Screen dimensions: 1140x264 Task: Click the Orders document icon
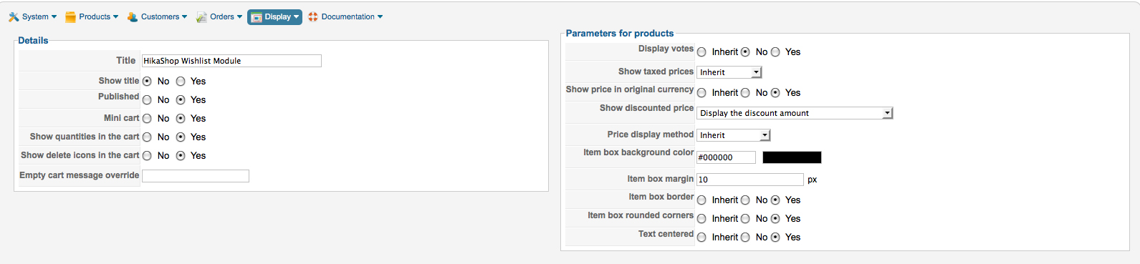[x=202, y=16]
